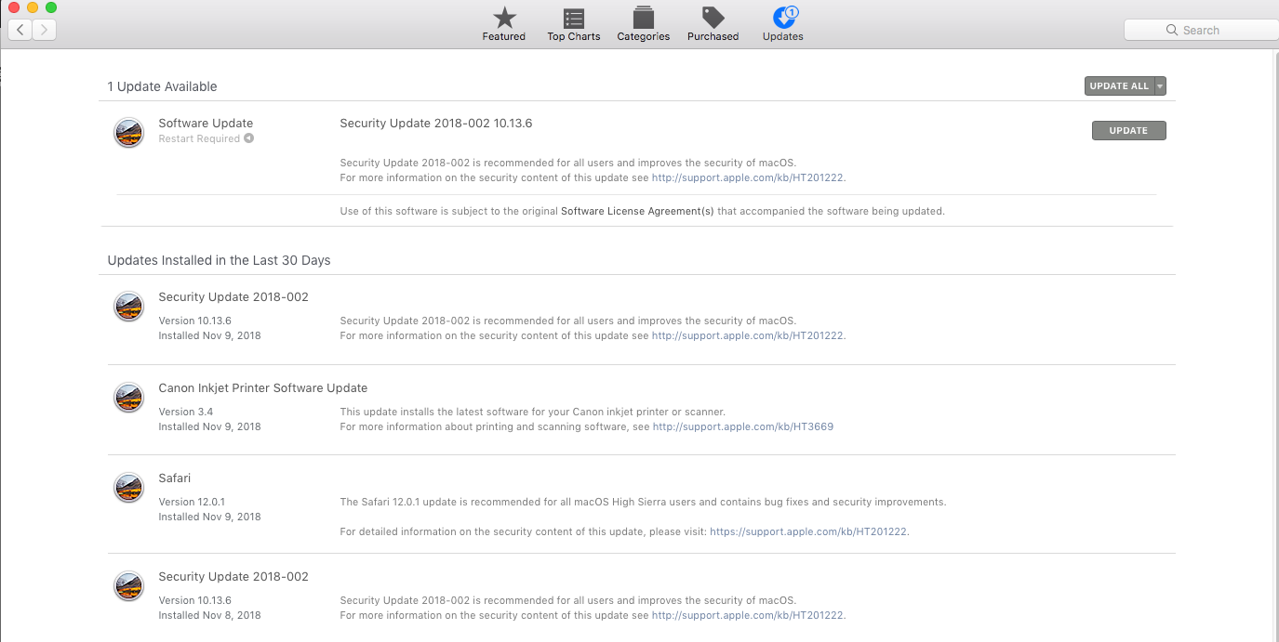
Task: Click 'Installed Nov 9, 2018' under Safari
Action: [209, 517]
